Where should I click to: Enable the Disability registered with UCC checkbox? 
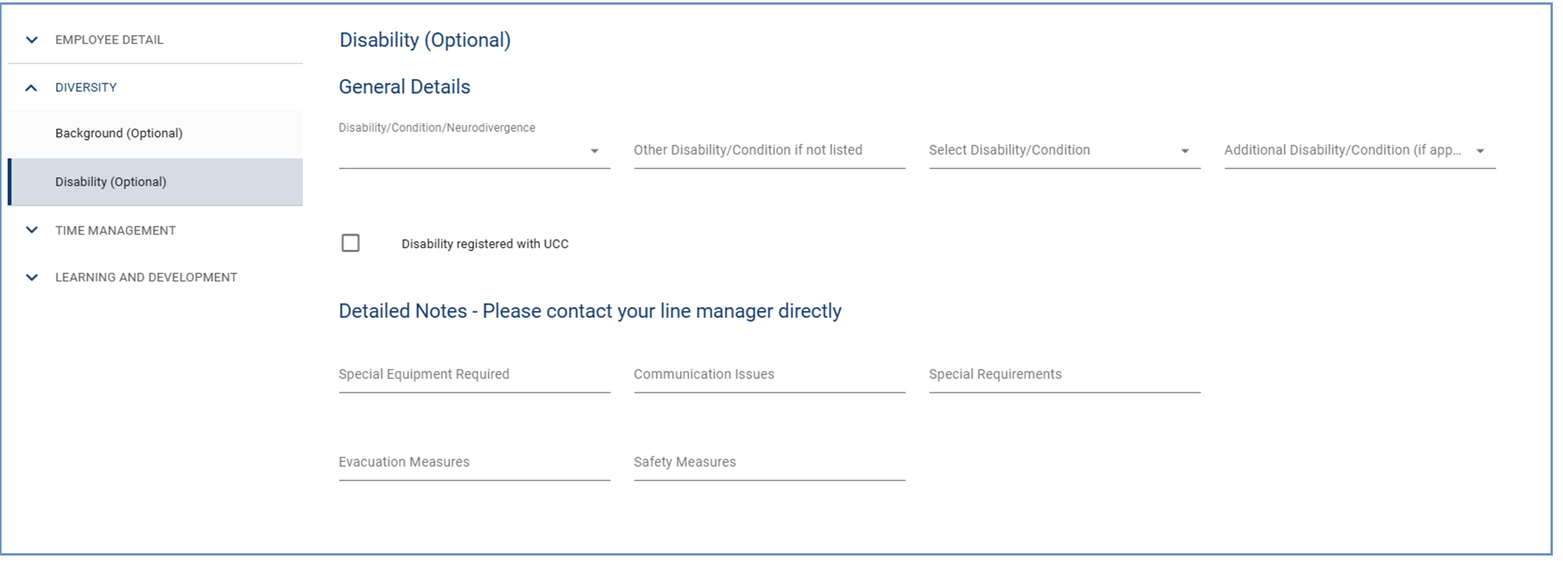tap(350, 243)
